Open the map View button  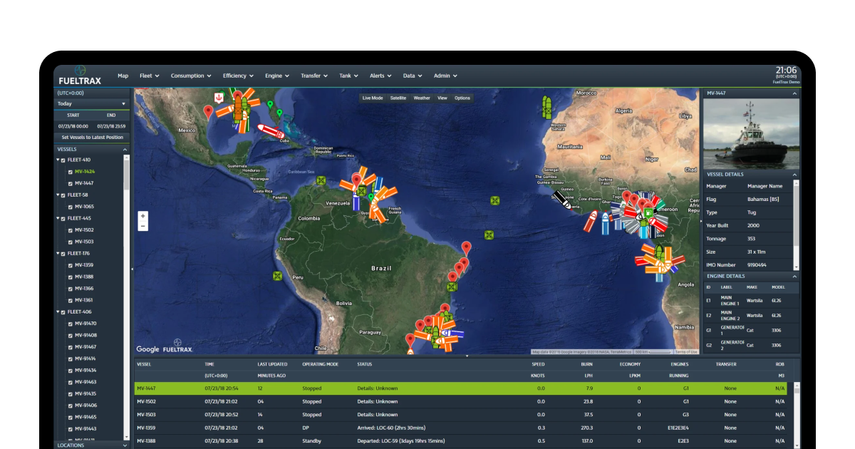click(442, 98)
